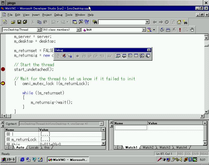This screenshot has height=165, width=209.
Task: Open the File menu
Action: coord(10,15)
